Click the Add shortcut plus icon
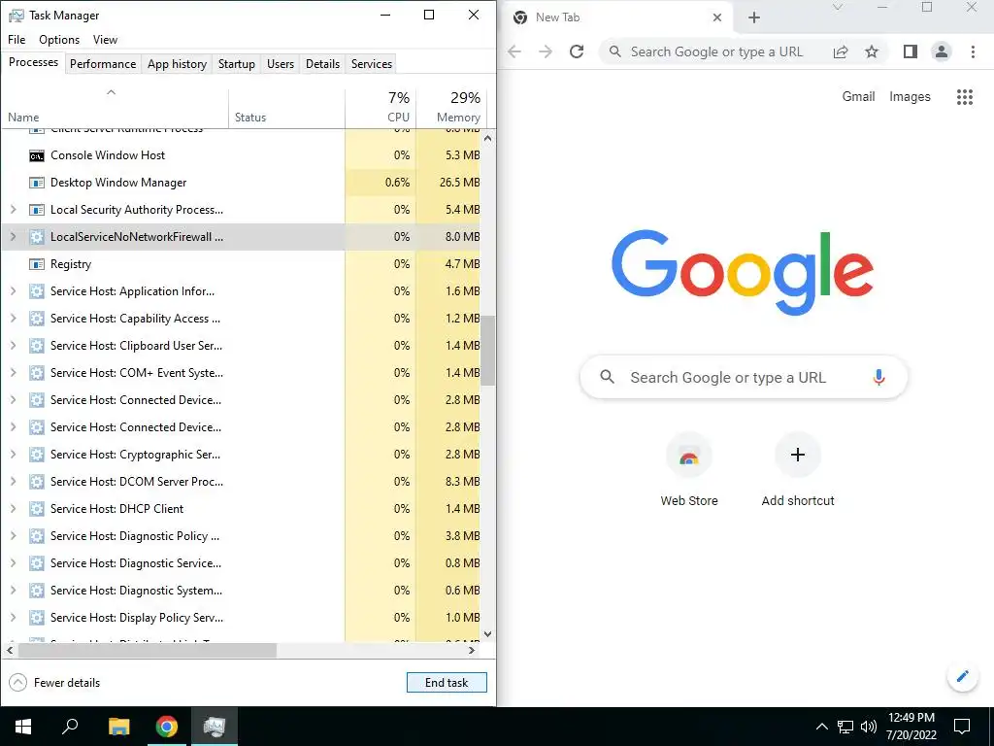 798,455
